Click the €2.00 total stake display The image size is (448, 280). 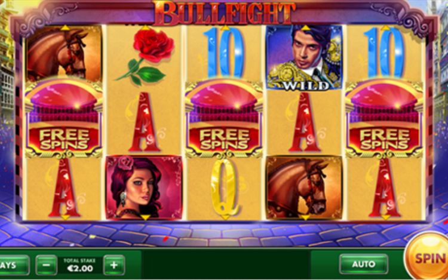[80, 265]
